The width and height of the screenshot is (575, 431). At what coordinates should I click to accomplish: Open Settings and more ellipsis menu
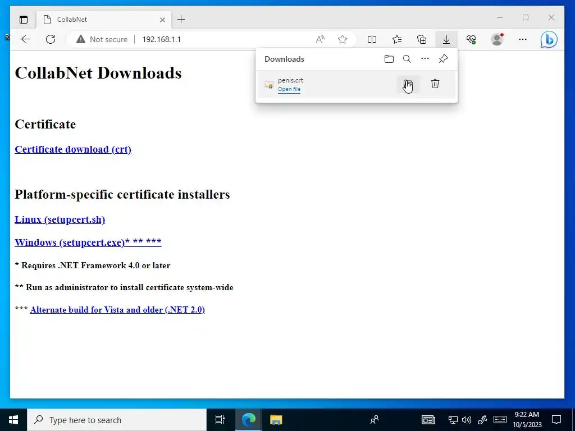(x=523, y=39)
